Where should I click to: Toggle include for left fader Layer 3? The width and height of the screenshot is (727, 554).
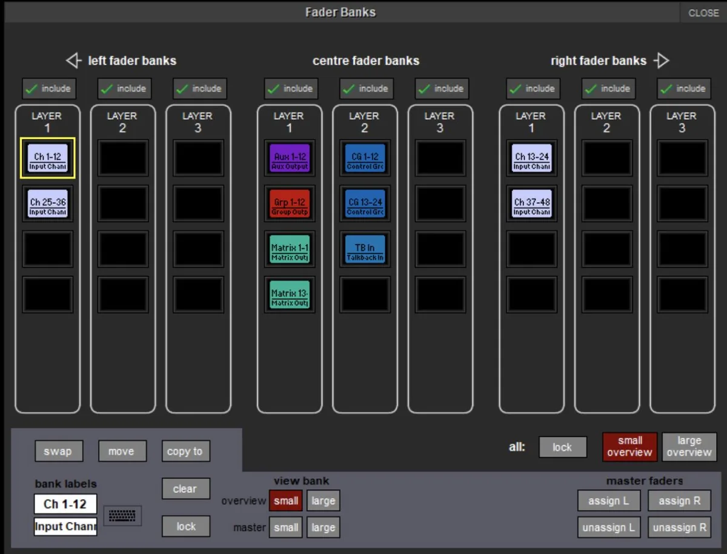(x=200, y=88)
